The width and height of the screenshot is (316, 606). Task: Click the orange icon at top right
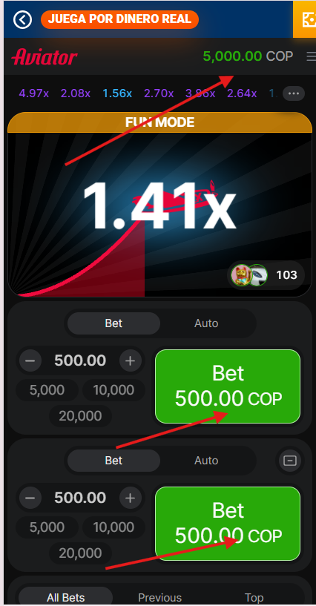click(304, 19)
